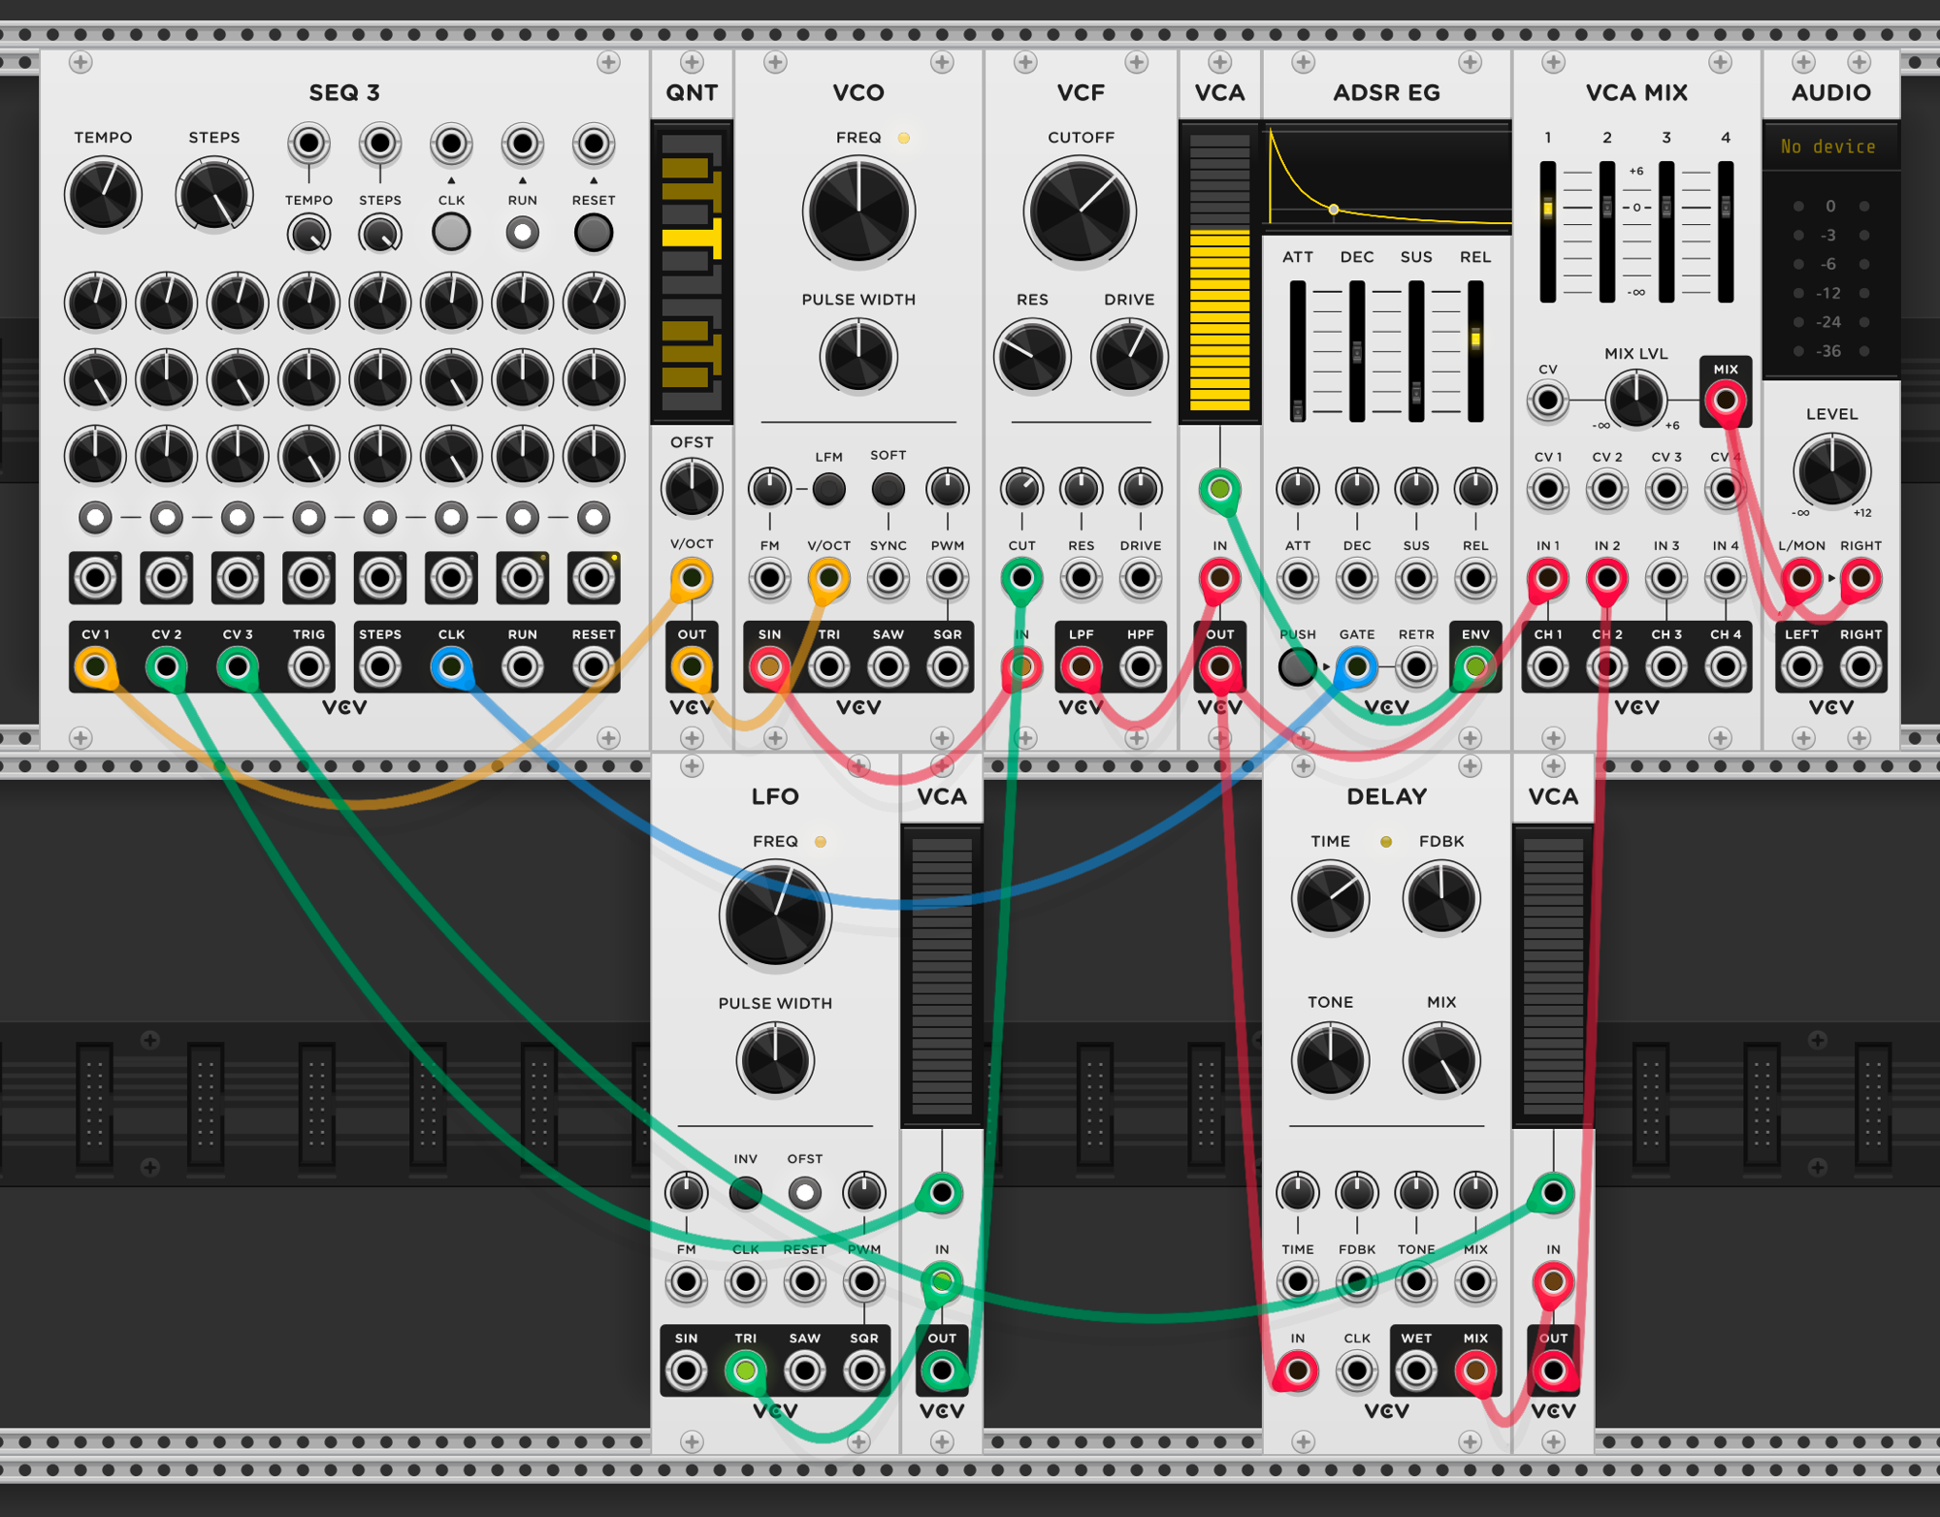Click QNT OUT jack
The image size is (1940, 1517).
point(692,667)
